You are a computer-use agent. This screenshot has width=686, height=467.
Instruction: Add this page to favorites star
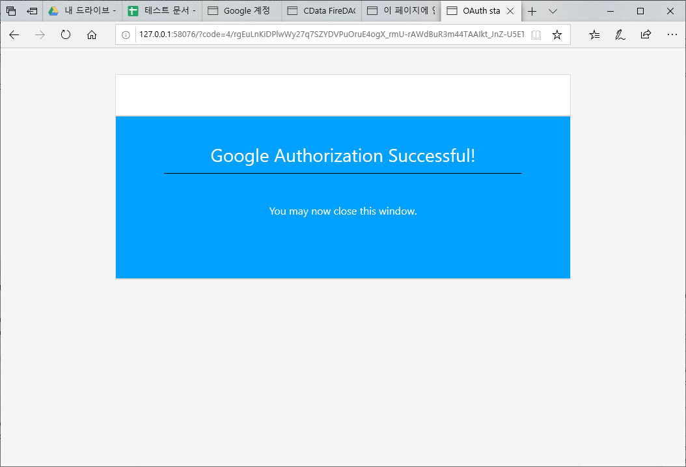(557, 35)
